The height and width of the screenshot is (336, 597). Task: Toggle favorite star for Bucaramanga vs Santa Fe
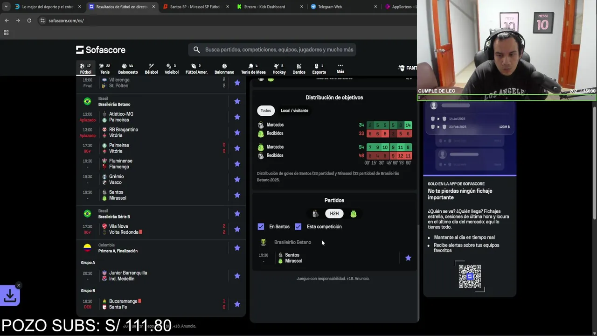[x=237, y=304]
